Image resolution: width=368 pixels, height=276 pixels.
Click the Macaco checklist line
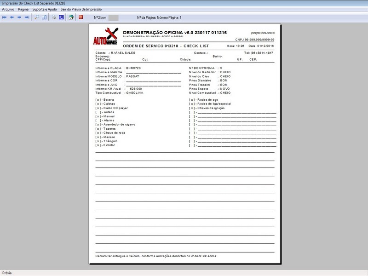105,137
